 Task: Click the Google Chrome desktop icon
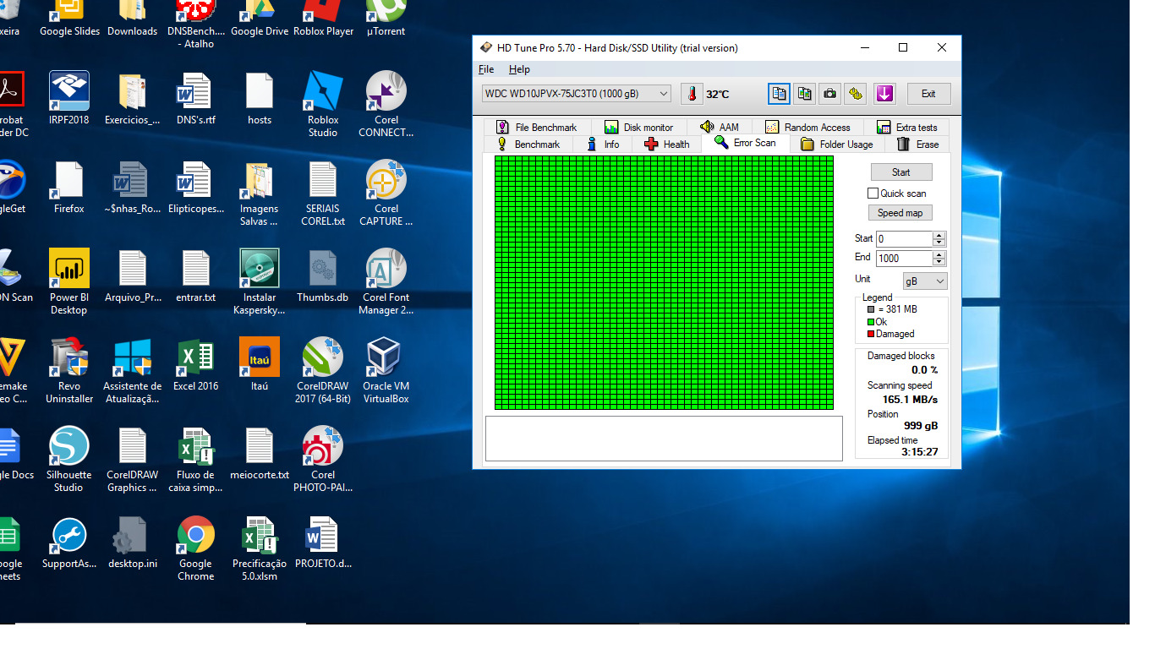pos(196,548)
